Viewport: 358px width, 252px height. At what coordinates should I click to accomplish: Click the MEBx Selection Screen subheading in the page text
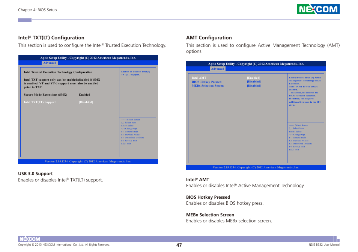210,215
